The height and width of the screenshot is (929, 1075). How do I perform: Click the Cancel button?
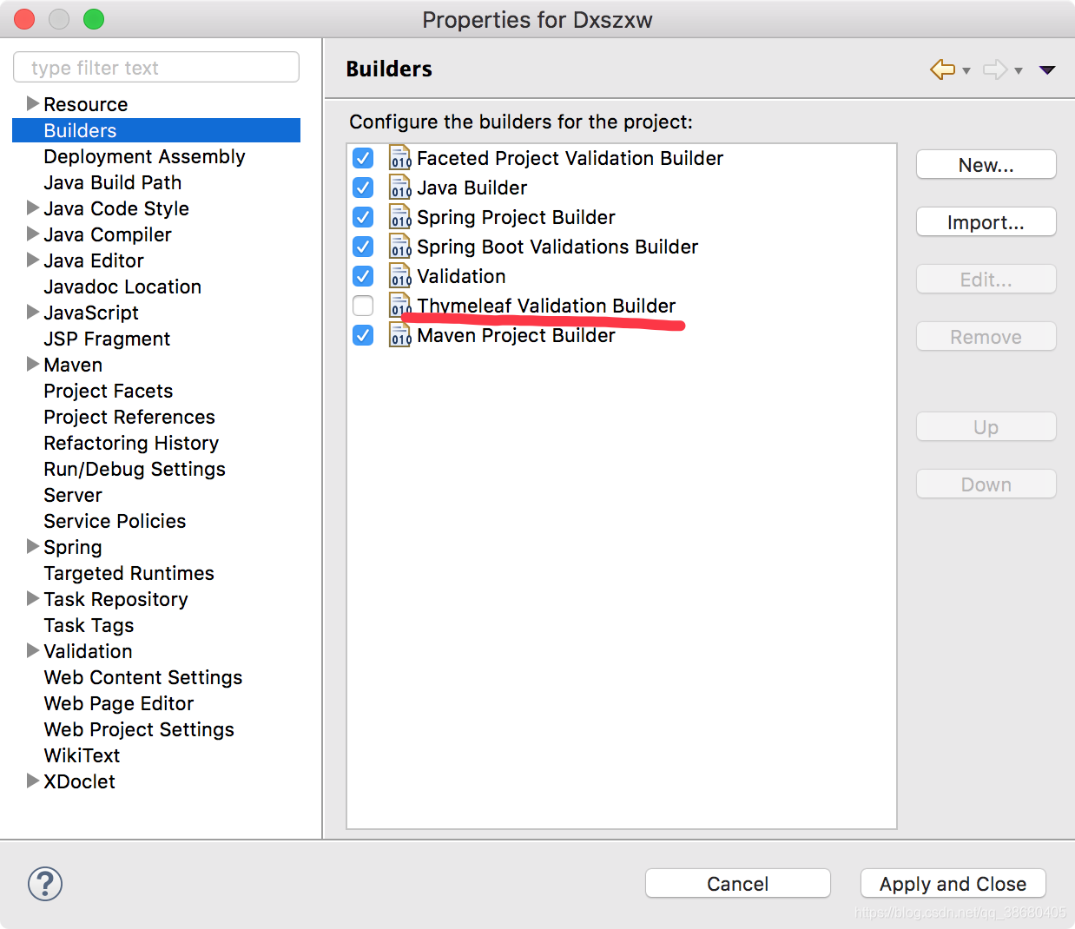click(737, 883)
